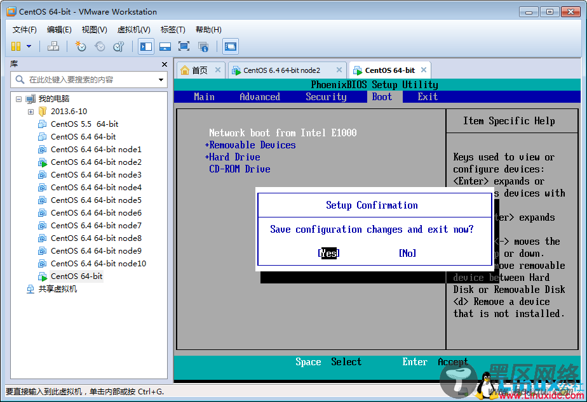Select the BIOS Boot menu

click(x=382, y=97)
